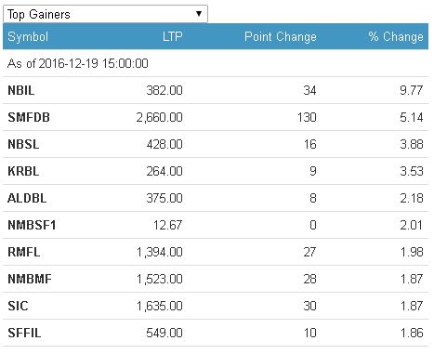Viewport: 434px width, 354px height.
Task: Click the LTP column header
Action: pyautogui.click(x=173, y=36)
